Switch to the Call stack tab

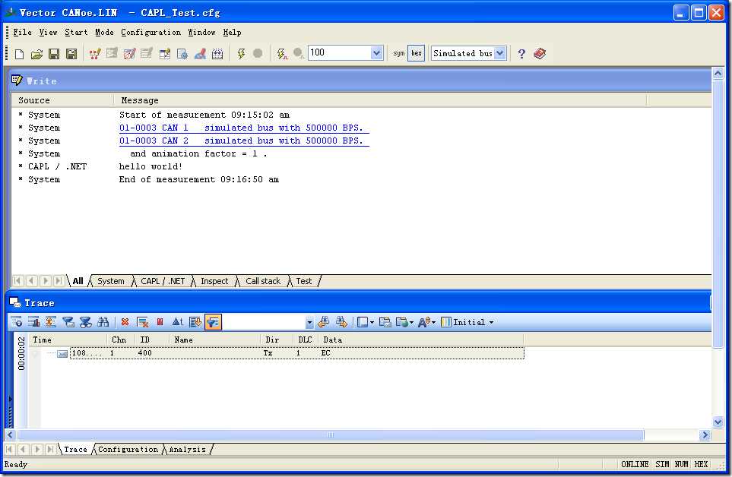pyautogui.click(x=263, y=281)
